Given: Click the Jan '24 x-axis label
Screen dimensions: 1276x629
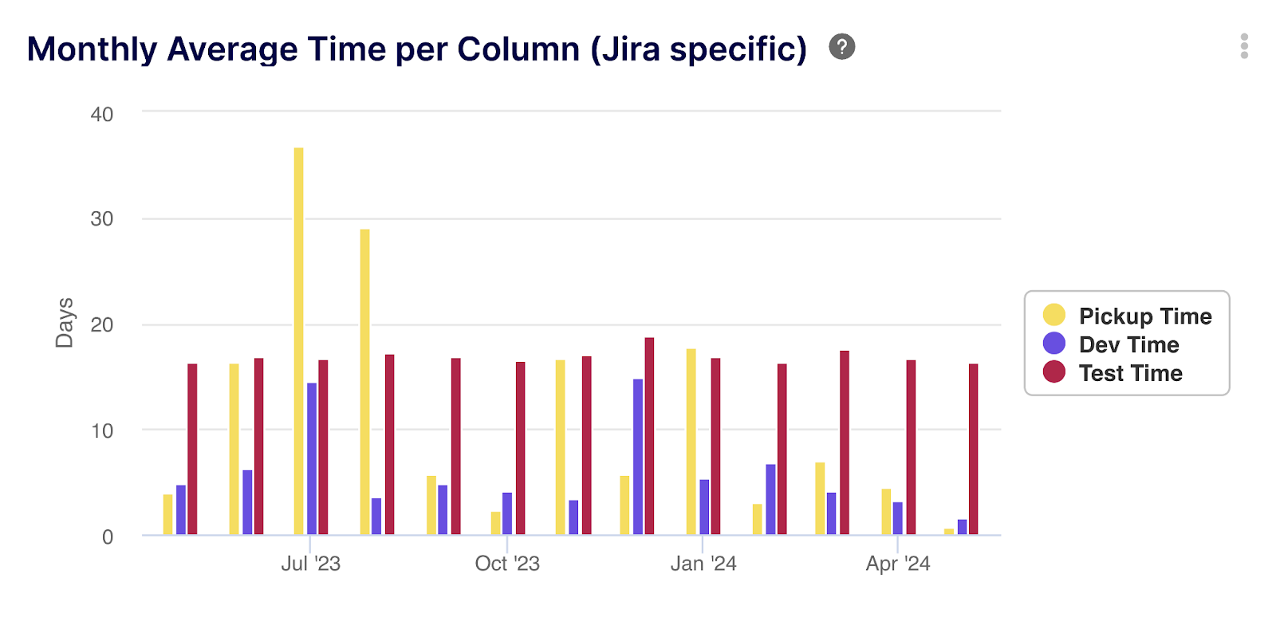Looking at the screenshot, I should (x=703, y=564).
